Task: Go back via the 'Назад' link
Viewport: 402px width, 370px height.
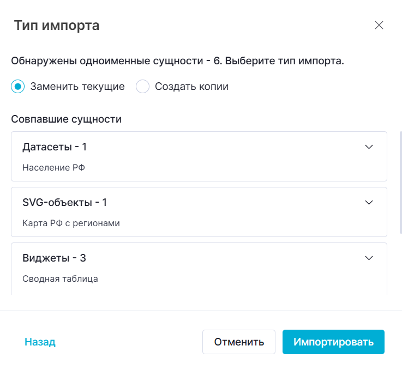Action: [x=40, y=342]
